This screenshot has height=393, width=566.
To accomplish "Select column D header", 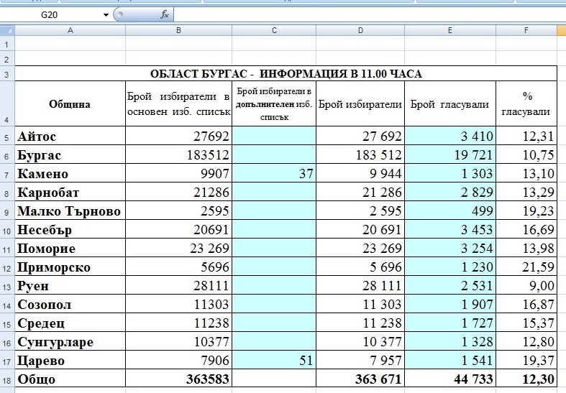I will (360, 31).
